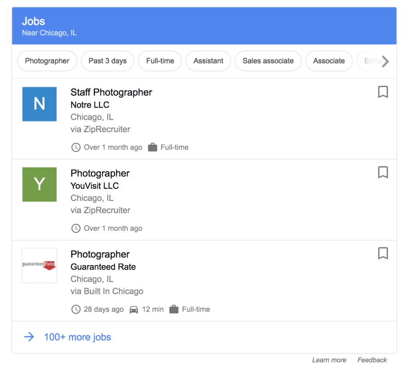Open 100+ more jobs link
The width and height of the screenshot is (408, 369).
pyautogui.click(x=77, y=337)
